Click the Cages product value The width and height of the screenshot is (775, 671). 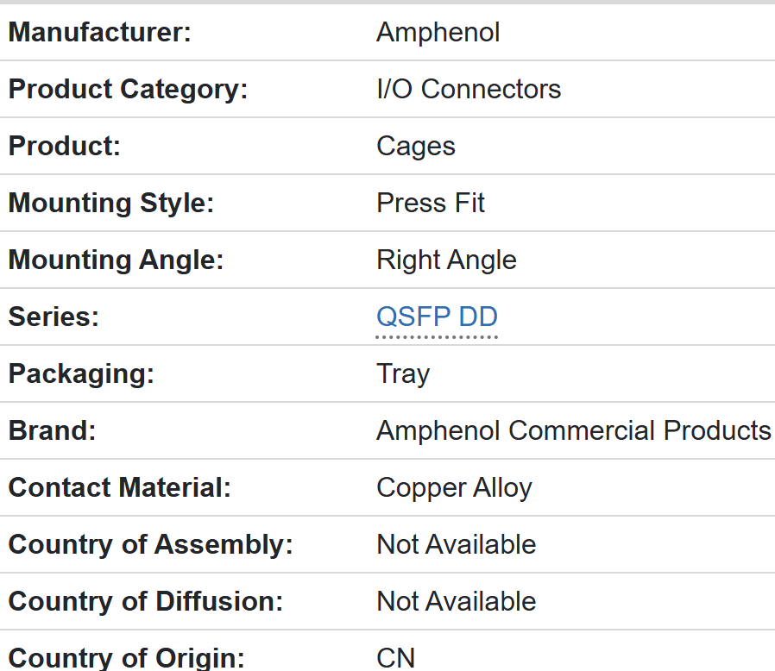(415, 147)
